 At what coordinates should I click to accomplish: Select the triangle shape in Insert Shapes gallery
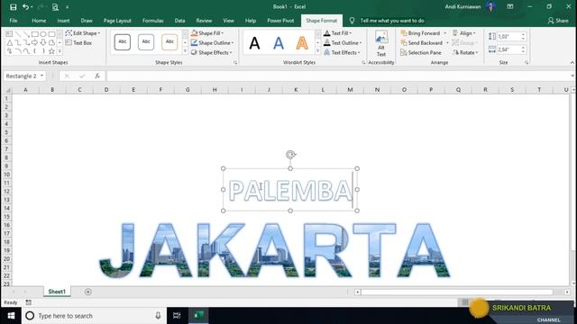[10, 42]
